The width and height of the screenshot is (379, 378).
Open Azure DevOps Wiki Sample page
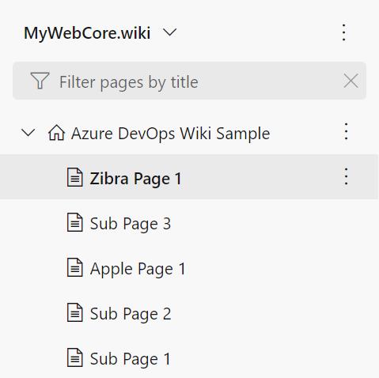[170, 133]
